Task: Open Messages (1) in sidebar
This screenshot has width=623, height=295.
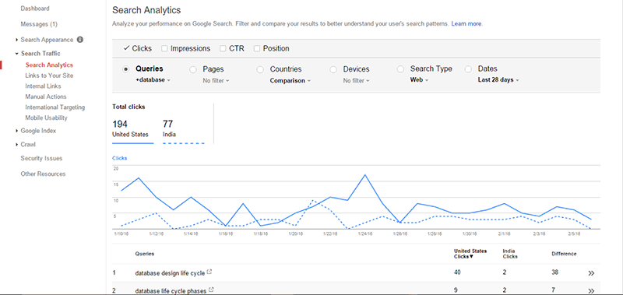Action: 39,24
